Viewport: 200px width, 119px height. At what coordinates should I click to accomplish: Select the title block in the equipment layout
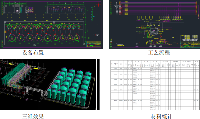coord(94,44)
